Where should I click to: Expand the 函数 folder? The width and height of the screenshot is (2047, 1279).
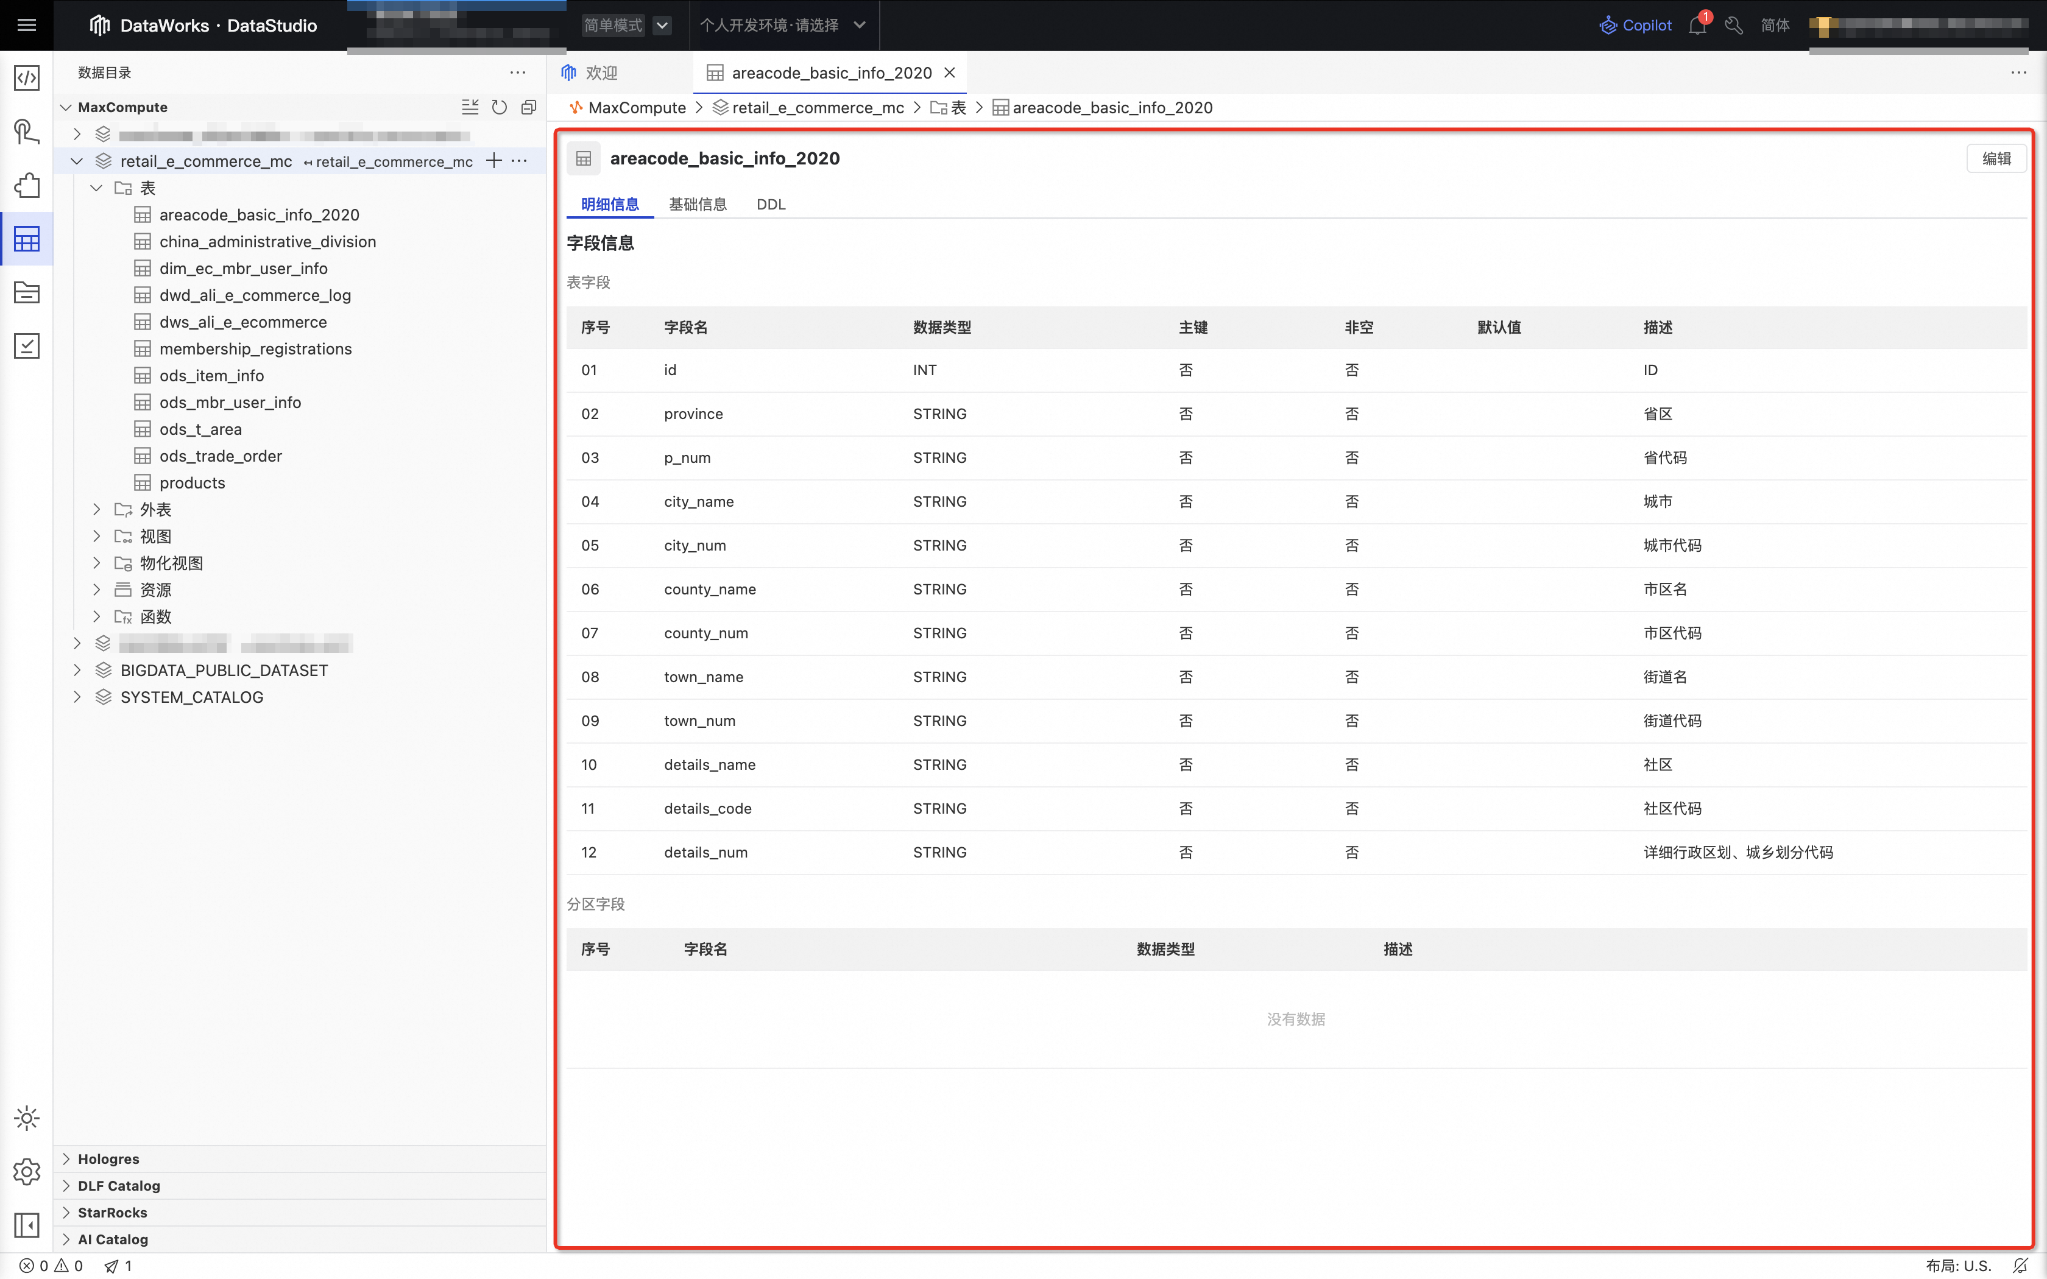pyautogui.click(x=96, y=616)
